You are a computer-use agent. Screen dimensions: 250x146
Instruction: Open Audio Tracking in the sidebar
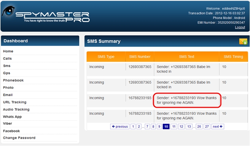pyautogui.click(x=16, y=109)
